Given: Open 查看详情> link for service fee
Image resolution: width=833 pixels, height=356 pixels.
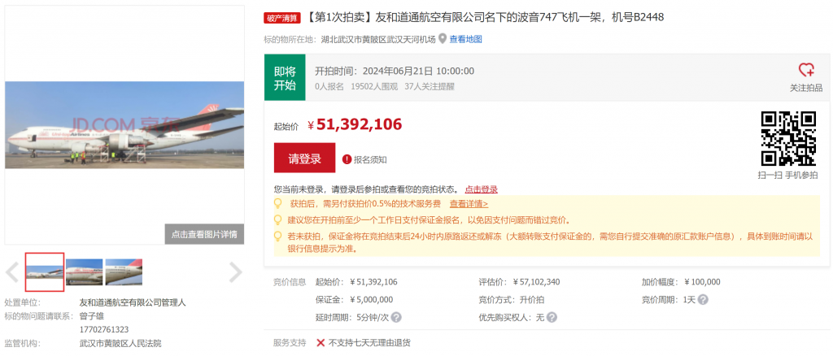Looking at the screenshot, I should click(x=469, y=204).
